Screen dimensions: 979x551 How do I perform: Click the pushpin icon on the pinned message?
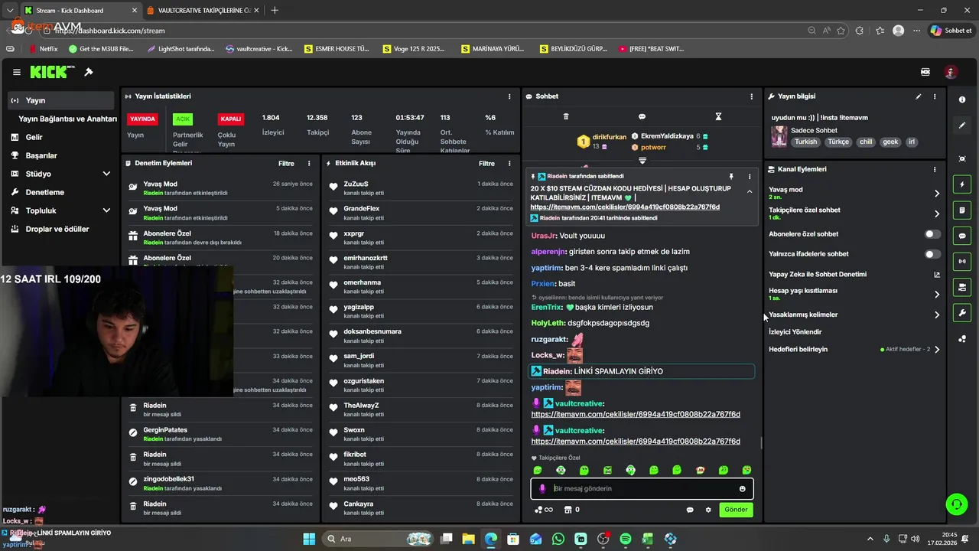coord(731,176)
